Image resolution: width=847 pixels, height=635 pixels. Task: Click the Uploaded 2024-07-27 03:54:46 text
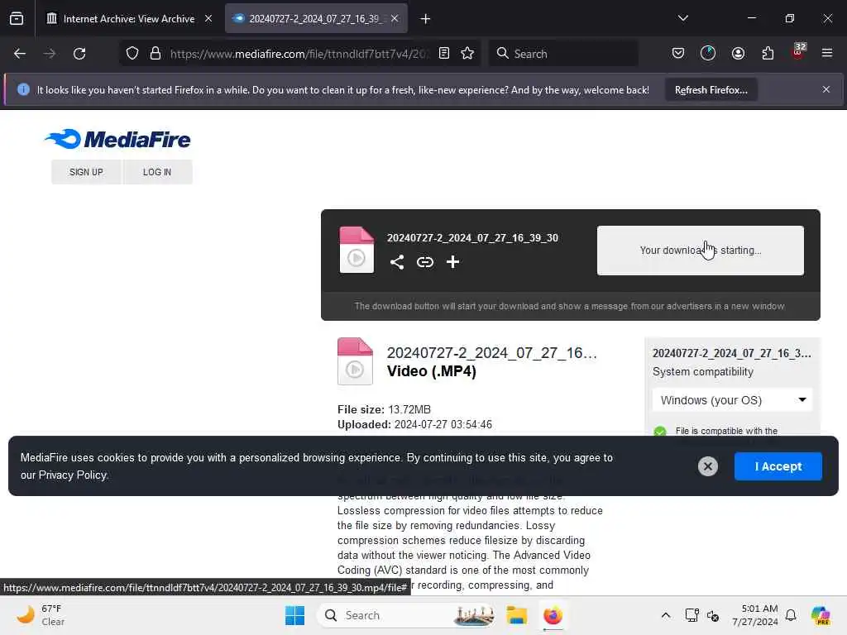[415, 424]
